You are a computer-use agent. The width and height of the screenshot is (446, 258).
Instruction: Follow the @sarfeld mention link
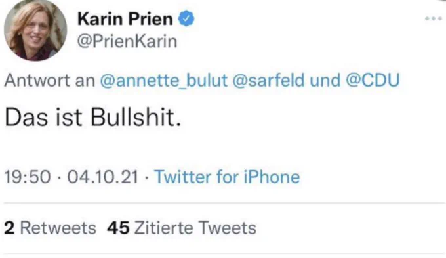(x=268, y=80)
